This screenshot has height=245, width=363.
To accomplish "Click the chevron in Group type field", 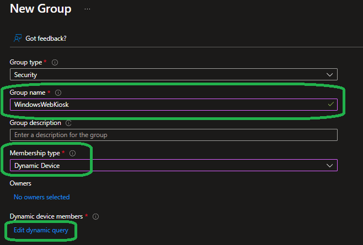I will pyautogui.click(x=330, y=74).
